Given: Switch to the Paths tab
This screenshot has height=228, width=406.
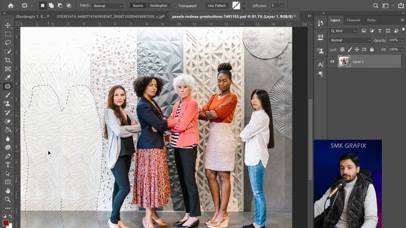Looking at the screenshot, I should click(x=371, y=20).
